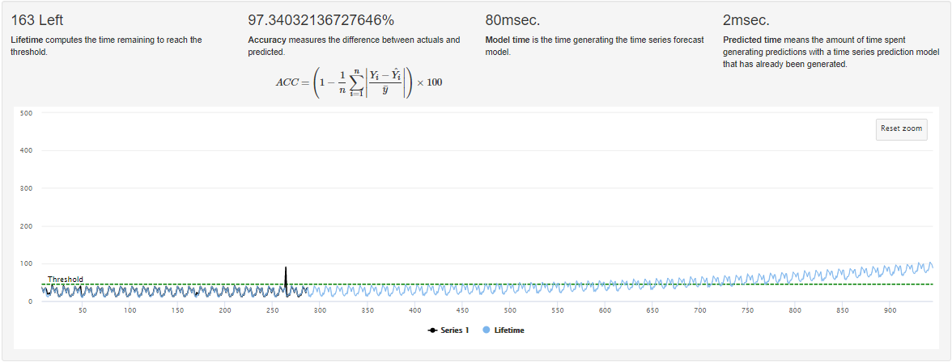Click the y-axis tick label 400
The height and width of the screenshot is (362, 952).
click(26, 150)
